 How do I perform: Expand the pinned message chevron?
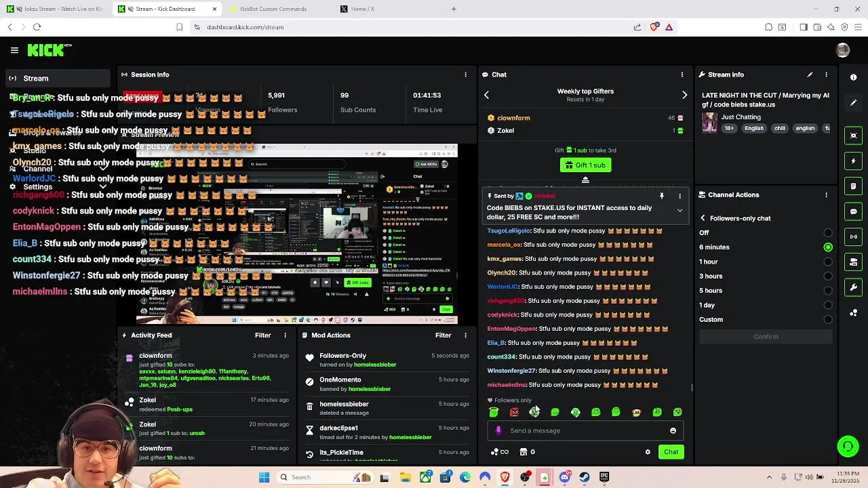click(x=679, y=211)
